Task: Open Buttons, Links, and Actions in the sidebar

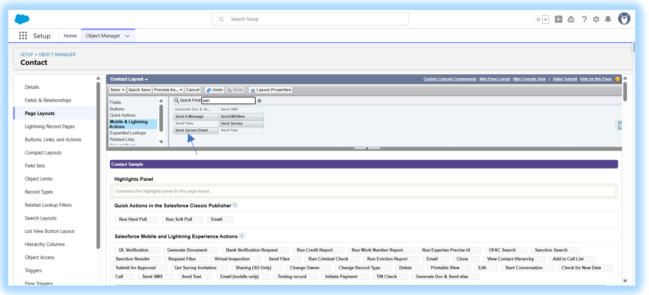Action: click(53, 140)
